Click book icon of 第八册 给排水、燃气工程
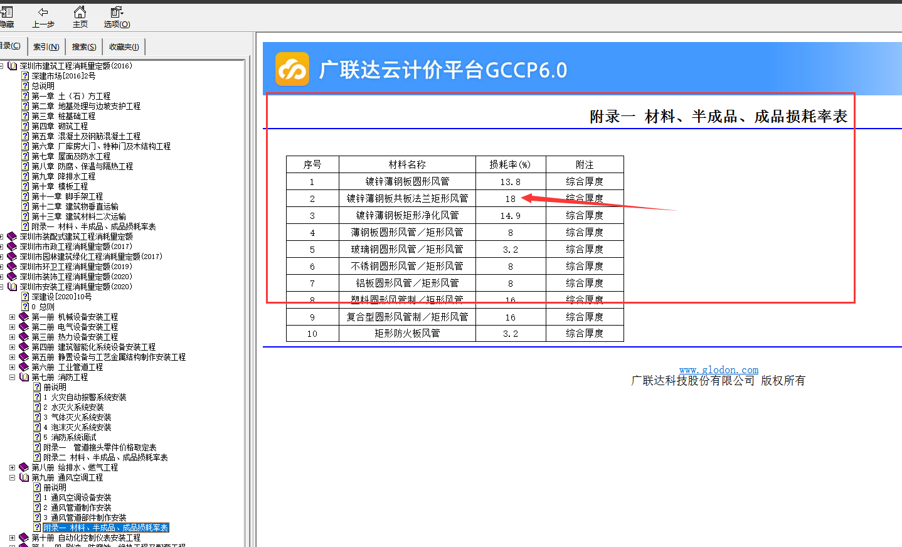The width and height of the screenshot is (902, 547). pos(24,467)
